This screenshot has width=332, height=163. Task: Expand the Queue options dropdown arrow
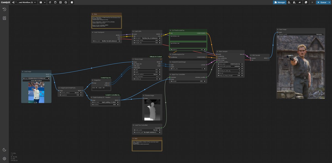coord(329,2)
